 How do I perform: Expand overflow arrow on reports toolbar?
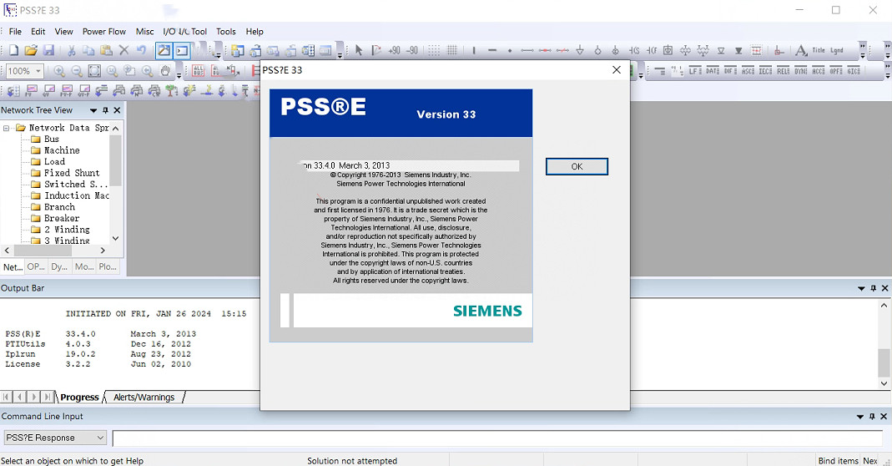(888, 71)
